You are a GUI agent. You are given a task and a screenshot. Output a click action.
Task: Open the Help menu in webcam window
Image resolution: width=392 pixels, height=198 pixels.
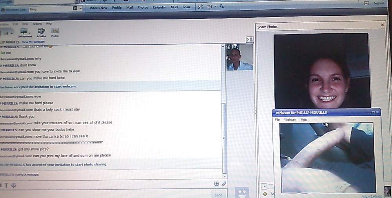tap(304, 120)
